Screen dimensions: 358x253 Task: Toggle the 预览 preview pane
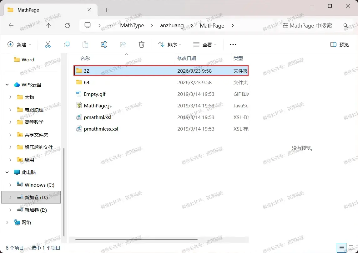pos(340,44)
